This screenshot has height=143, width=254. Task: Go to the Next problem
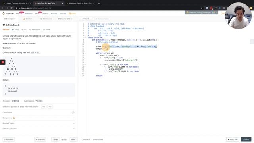tap(74, 139)
